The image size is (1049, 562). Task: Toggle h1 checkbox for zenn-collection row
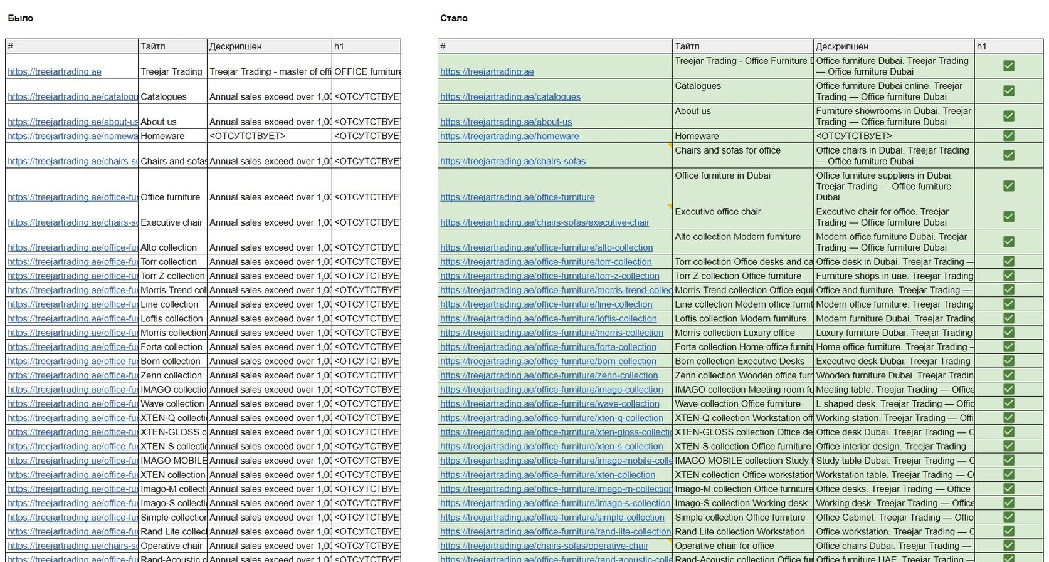[x=1008, y=375]
